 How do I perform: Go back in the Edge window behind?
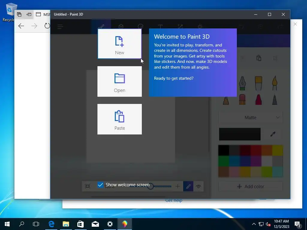21,26
